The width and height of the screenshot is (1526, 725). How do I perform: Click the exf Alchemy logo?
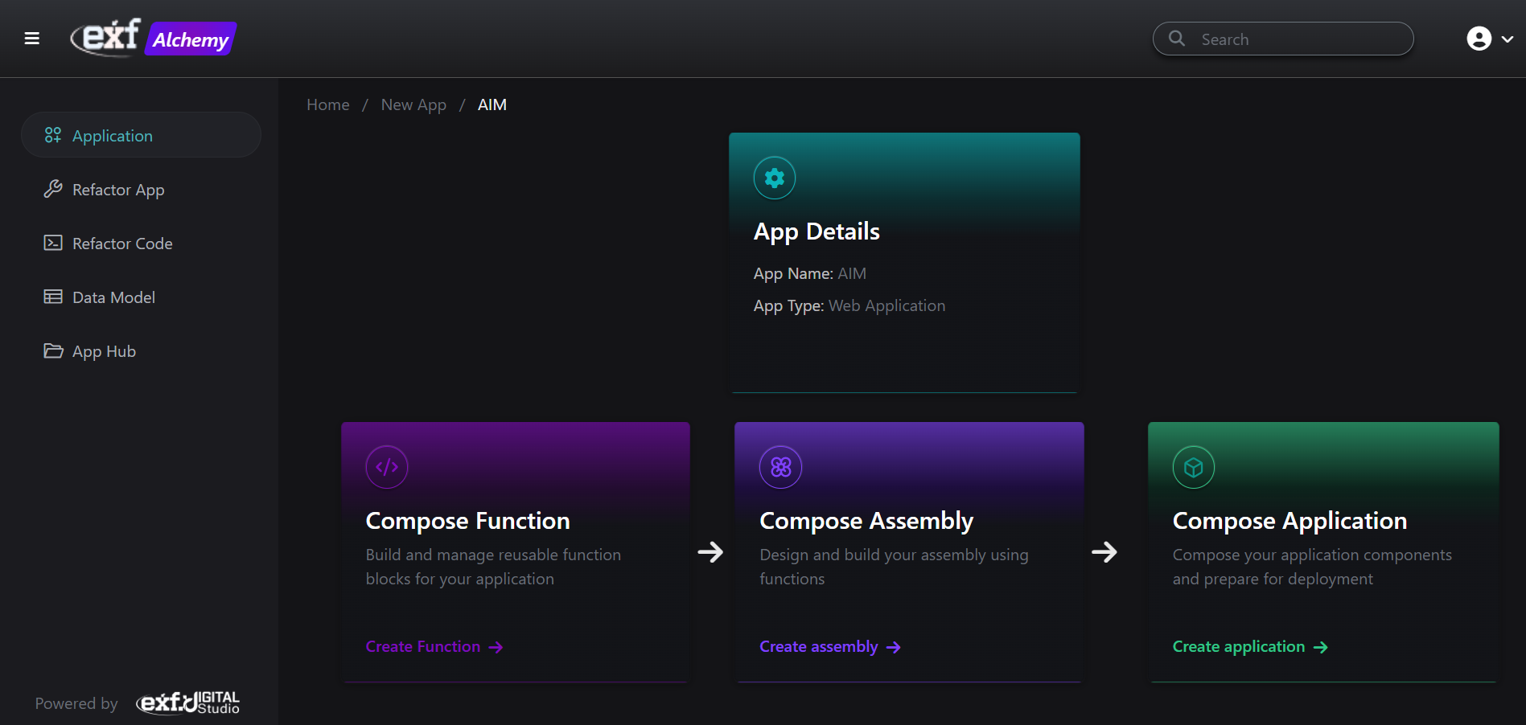[x=153, y=38]
